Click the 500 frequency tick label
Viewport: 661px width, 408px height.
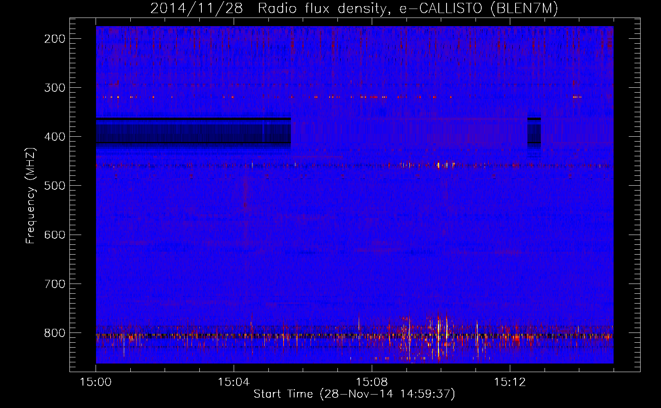pos(55,186)
